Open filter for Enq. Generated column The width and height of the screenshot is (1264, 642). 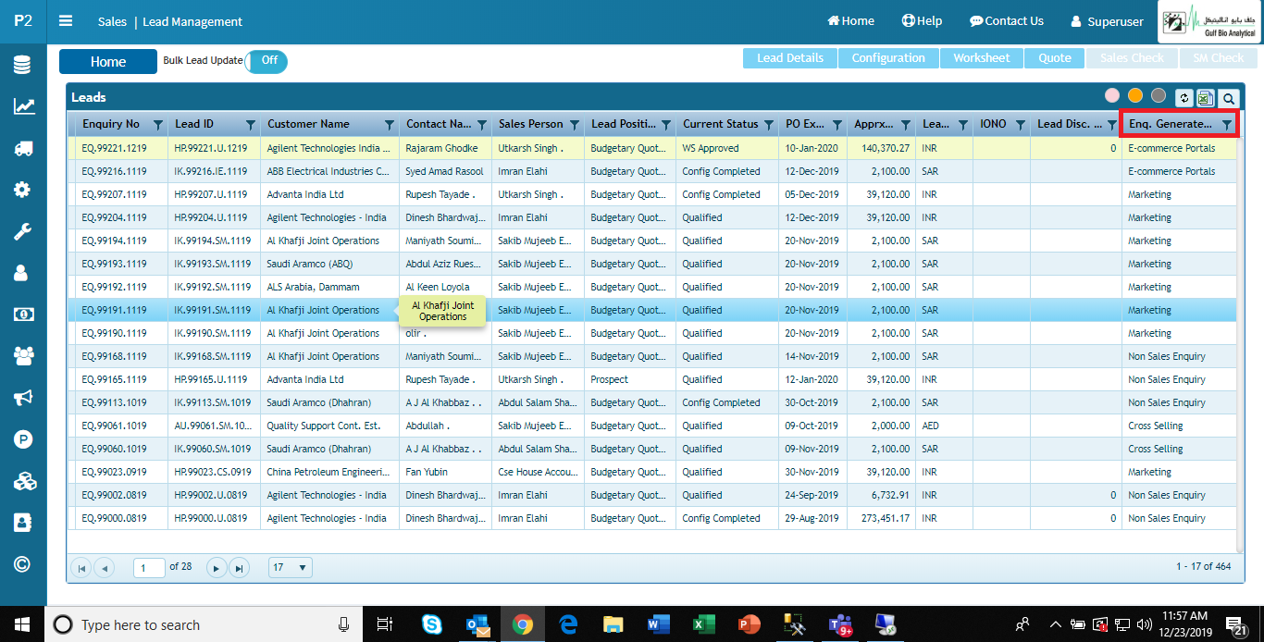coord(1227,124)
